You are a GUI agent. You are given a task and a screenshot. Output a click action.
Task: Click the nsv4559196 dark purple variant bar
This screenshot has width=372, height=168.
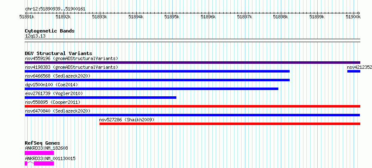click(192, 63)
